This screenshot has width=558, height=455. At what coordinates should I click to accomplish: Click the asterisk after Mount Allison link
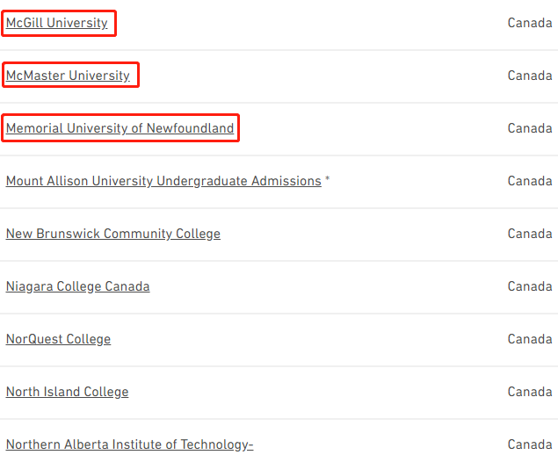coord(328,178)
